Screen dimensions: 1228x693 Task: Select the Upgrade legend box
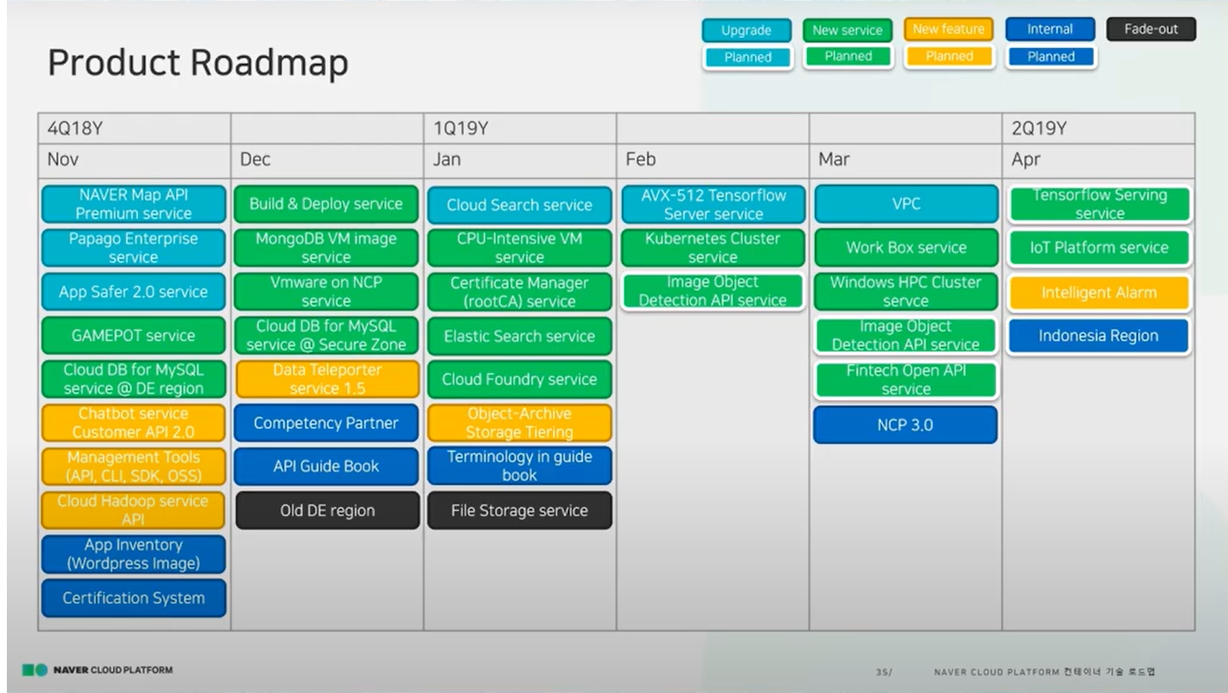coord(746,30)
